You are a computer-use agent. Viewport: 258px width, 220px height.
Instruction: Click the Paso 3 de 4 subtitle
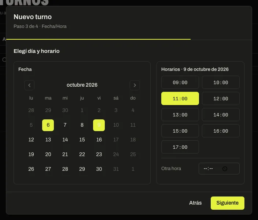(x=40, y=26)
